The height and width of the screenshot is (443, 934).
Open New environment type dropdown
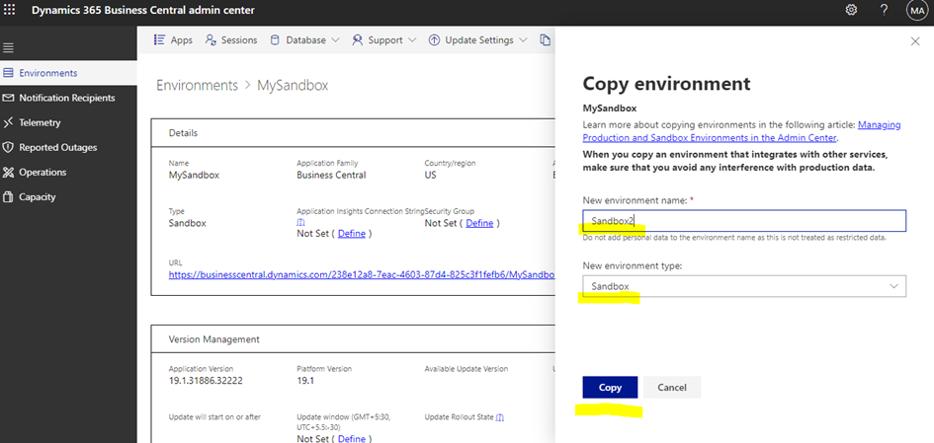coord(744,286)
